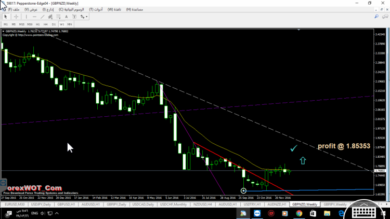Switch to M30 timeframe
The width and height of the screenshot is (390, 219).
point(30,24)
